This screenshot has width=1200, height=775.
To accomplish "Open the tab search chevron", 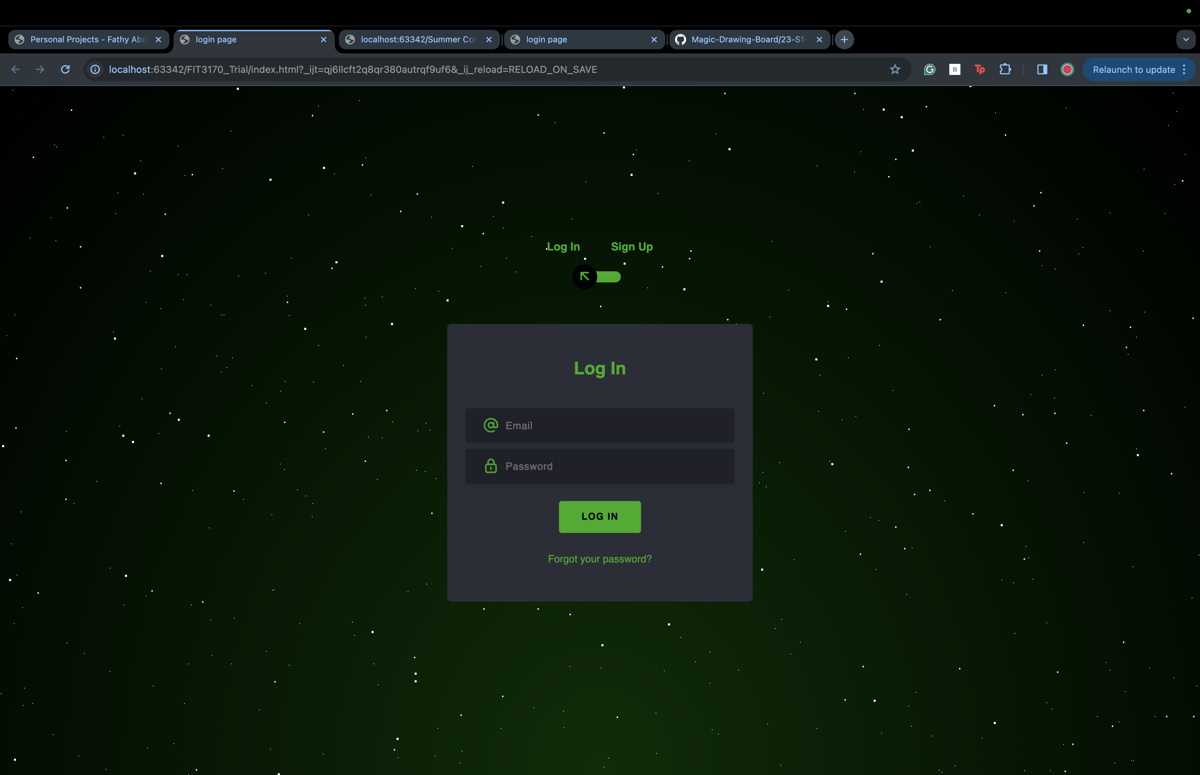I will coord(1186,39).
